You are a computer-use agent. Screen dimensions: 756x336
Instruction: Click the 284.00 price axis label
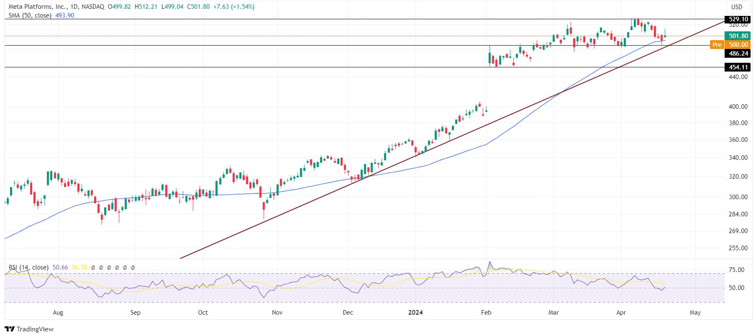point(738,214)
